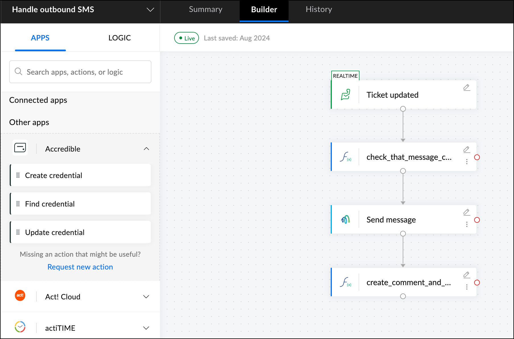Click output connector below Send message

tap(403, 234)
